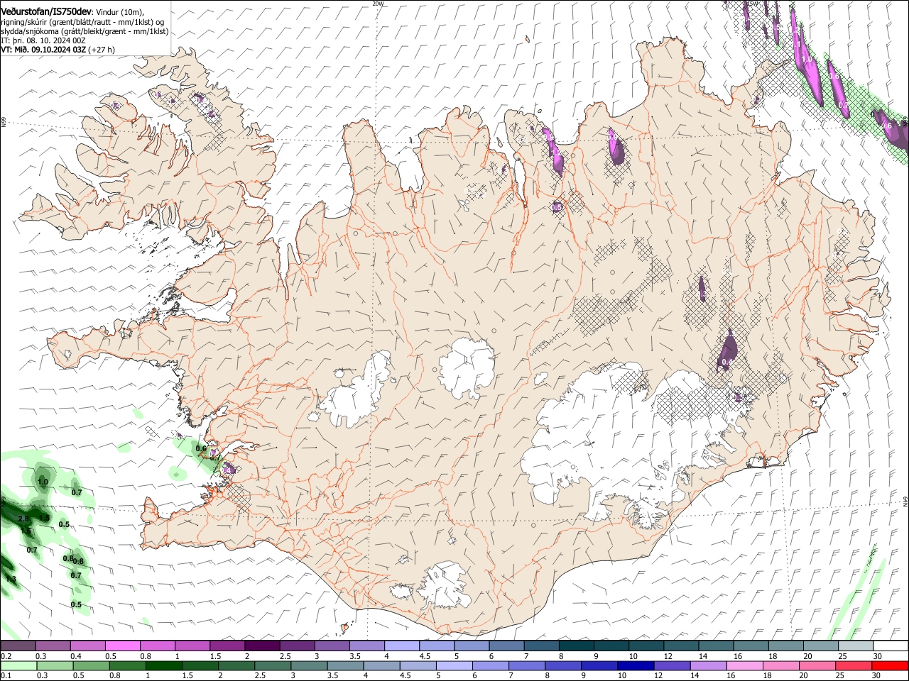Click the '30' label on the snow scale
The image size is (909, 681).
coord(877,656)
